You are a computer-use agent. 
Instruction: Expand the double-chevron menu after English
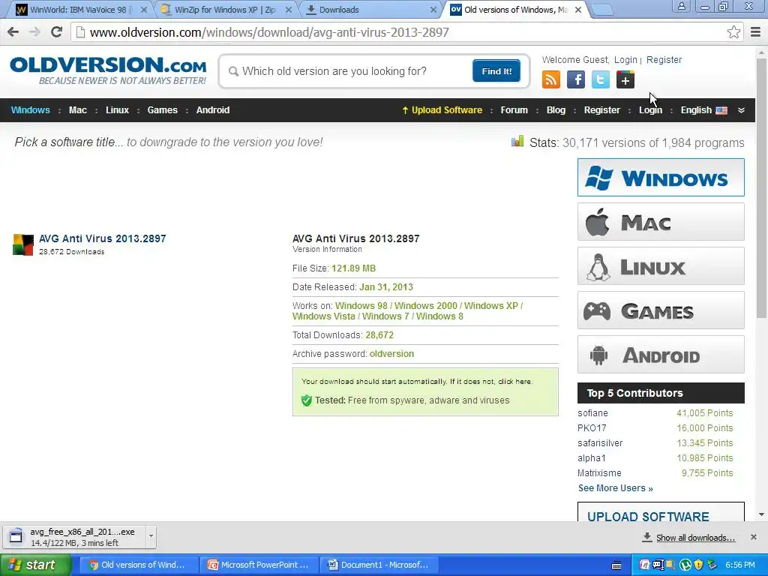point(741,110)
